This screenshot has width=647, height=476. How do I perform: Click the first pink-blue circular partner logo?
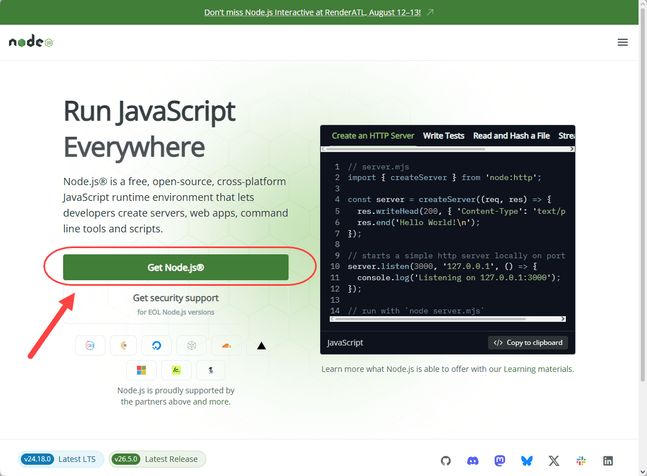pyautogui.click(x=90, y=345)
